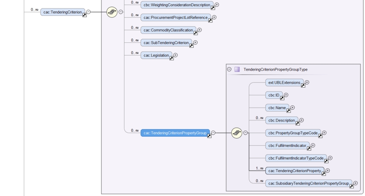Follow the reference arrow of cbc:ID

(282, 98)
